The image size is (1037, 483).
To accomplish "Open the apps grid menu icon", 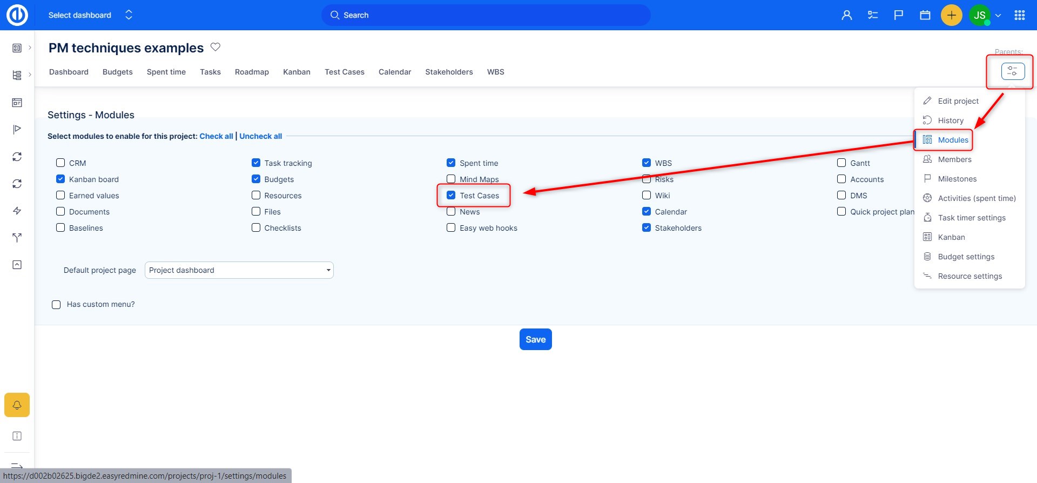I will (x=1019, y=15).
